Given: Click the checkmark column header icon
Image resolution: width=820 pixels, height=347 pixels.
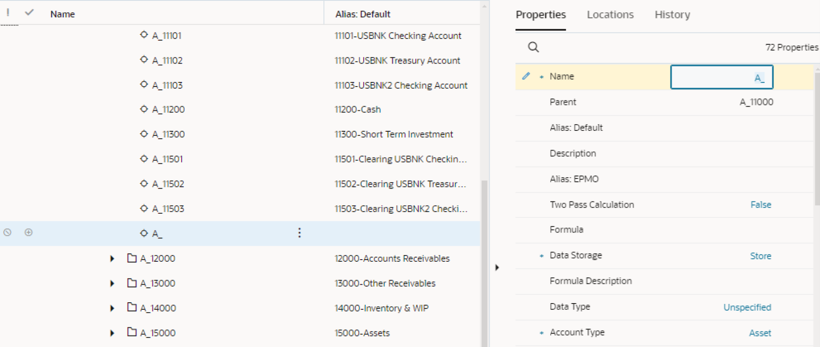Looking at the screenshot, I should pyautogui.click(x=29, y=13).
